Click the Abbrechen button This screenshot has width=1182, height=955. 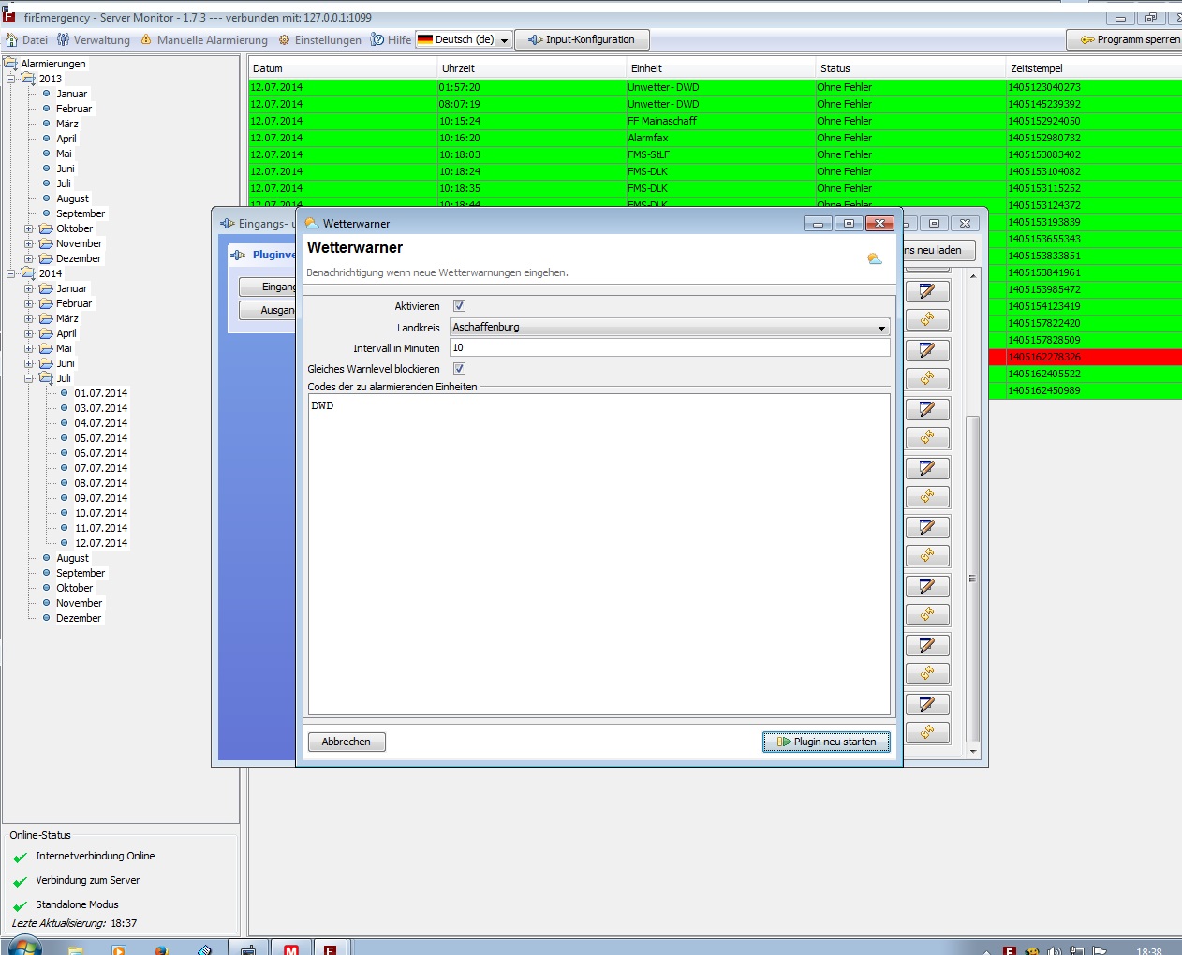tap(347, 742)
